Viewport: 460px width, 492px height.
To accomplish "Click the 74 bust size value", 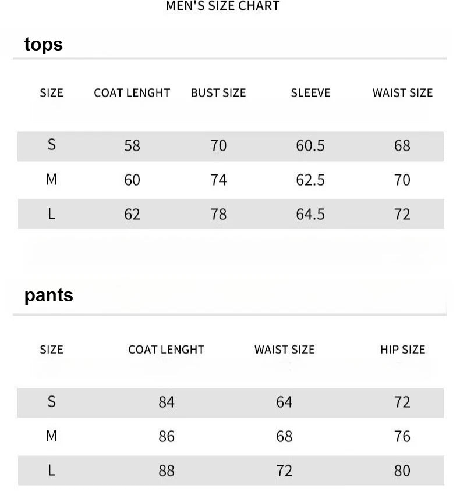I will [x=218, y=180].
